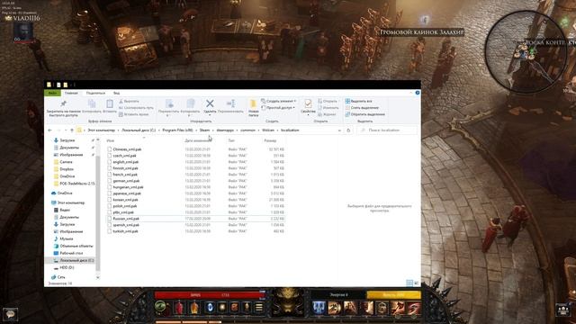Click Invert selection in the ribbon

pos(364,114)
